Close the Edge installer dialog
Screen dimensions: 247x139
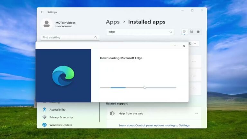[184, 46]
